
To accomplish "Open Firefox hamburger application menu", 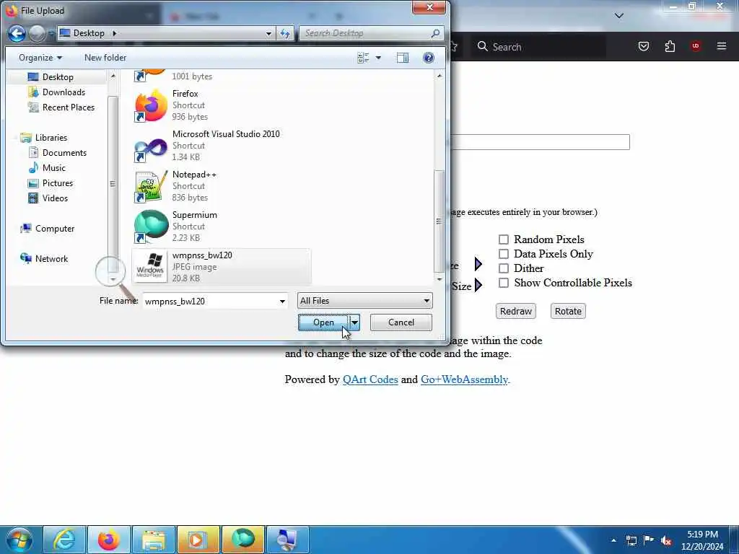I will (721, 46).
